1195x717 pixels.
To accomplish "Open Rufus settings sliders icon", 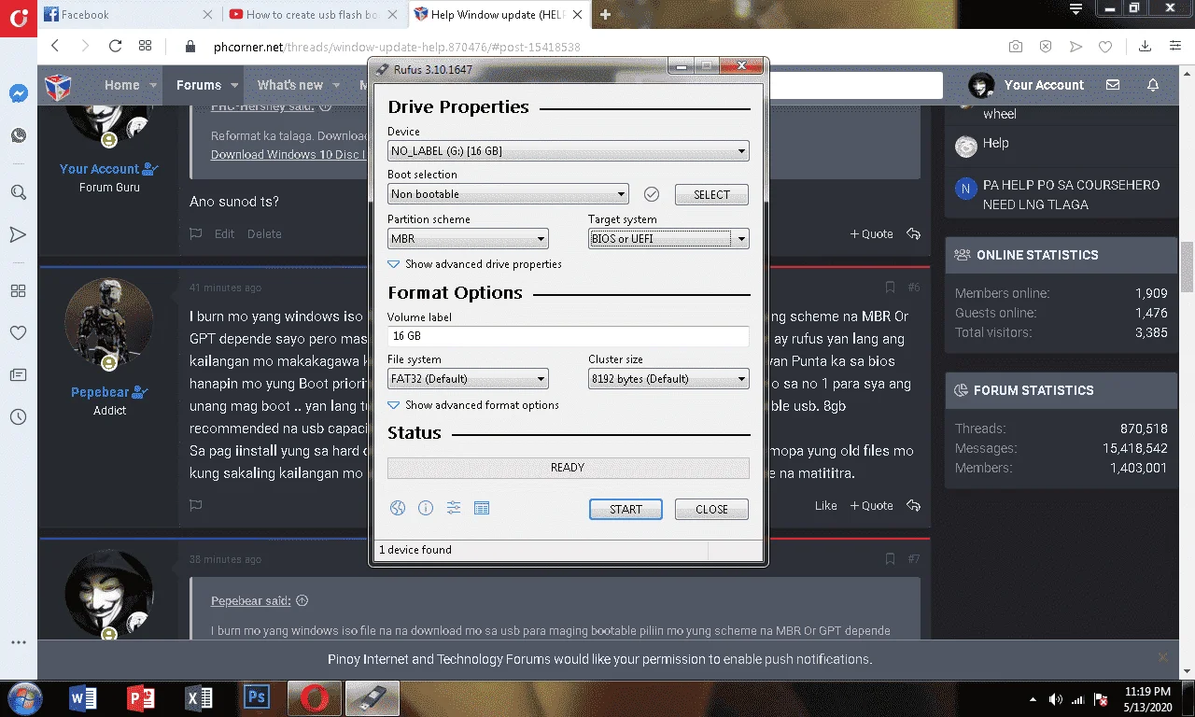I will [454, 508].
